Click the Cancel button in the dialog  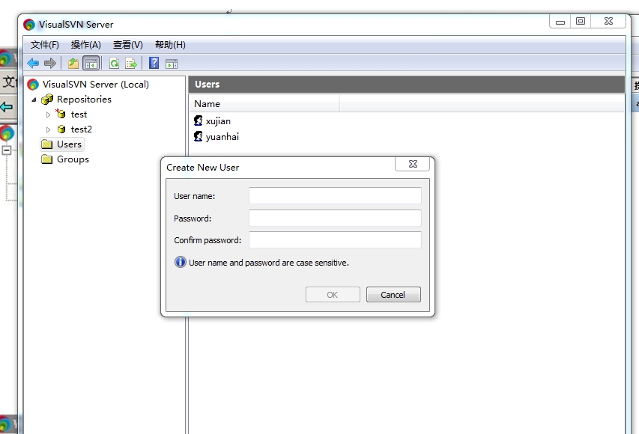click(393, 294)
